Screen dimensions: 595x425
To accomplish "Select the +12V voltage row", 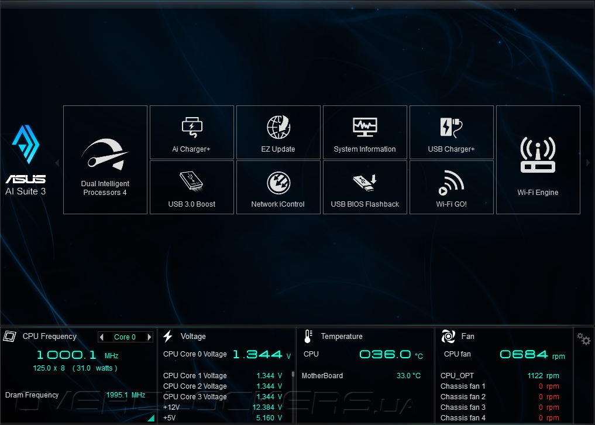I will click(x=223, y=407).
